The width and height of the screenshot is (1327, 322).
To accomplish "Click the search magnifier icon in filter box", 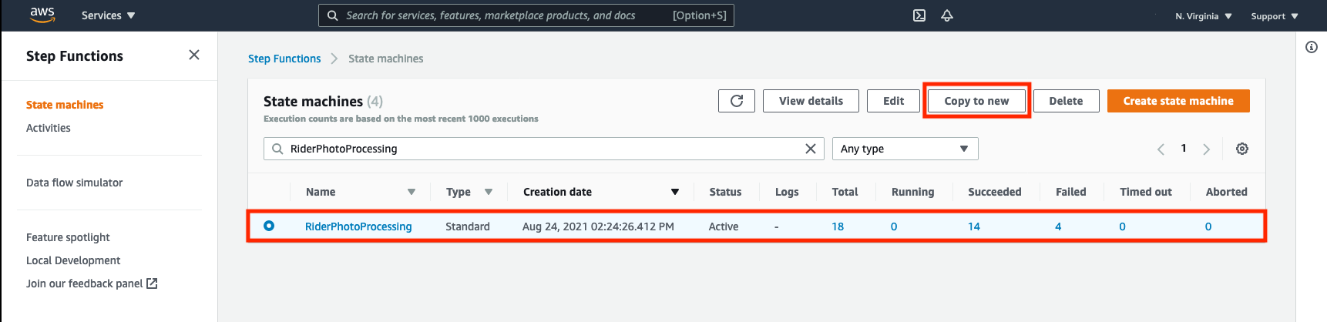I will click(277, 149).
